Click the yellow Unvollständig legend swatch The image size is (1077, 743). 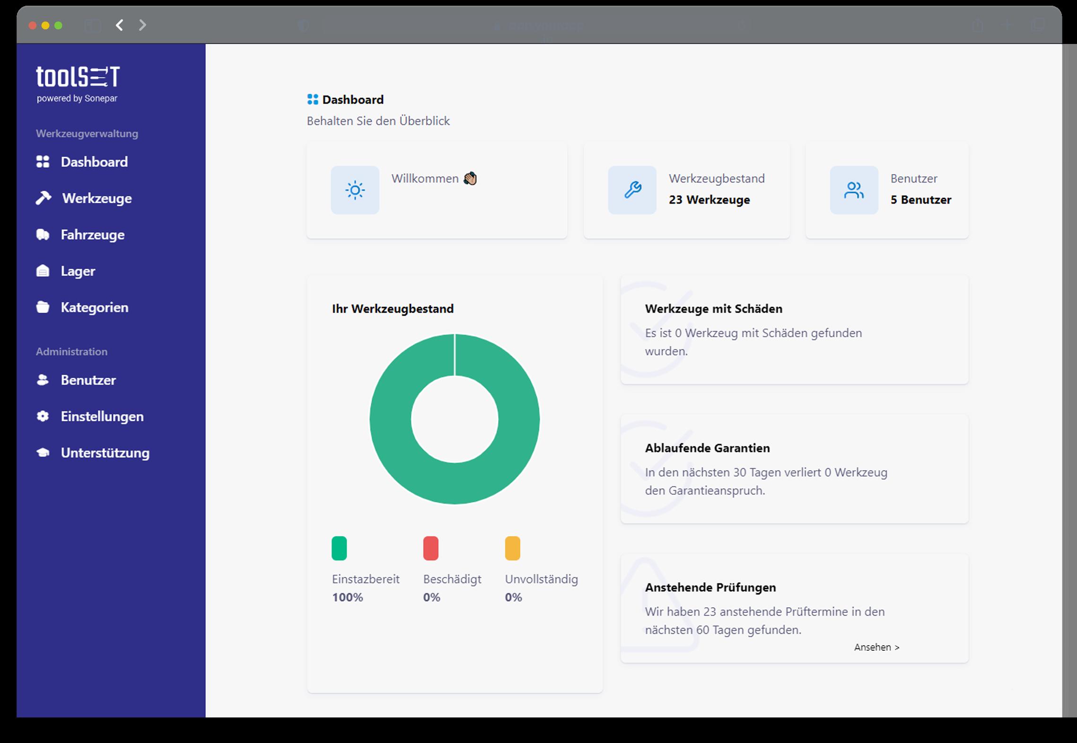click(512, 548)
